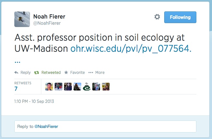
Task: Toggle the green Retweeted action
Action: pyautogui.click(x=47, y=73)
